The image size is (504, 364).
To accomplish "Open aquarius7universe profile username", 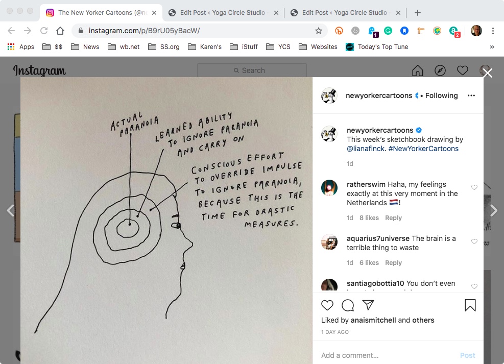I will [x=378, y=238].
